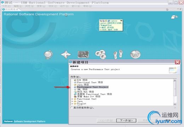Viewport: 184px width, 127px height.
Task: Click the EJB 项目 icon
Action: [x=75, y=80]
